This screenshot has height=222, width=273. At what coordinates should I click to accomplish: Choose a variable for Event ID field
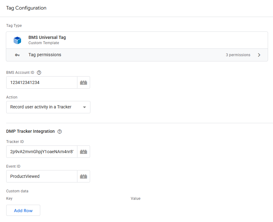point(84,176)
